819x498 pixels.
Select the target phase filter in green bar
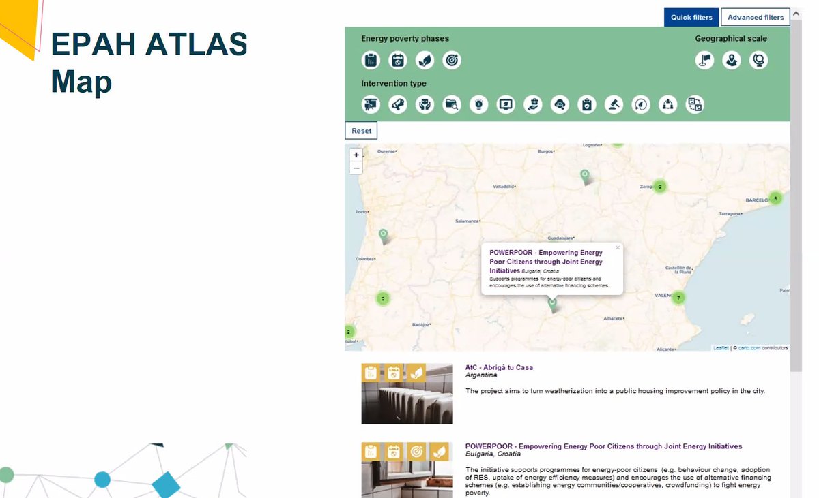[x=452, y=60]
